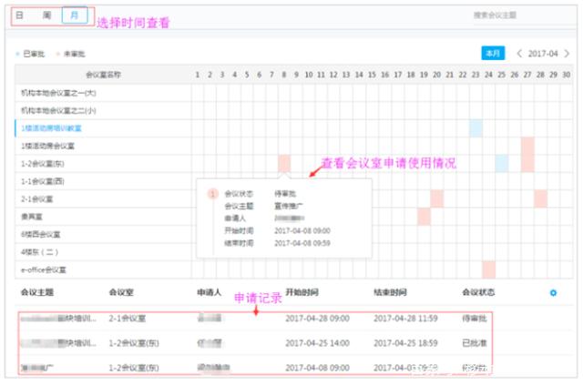Click the 已审批 legend dot
583x386 pixels.
(17, 54)
